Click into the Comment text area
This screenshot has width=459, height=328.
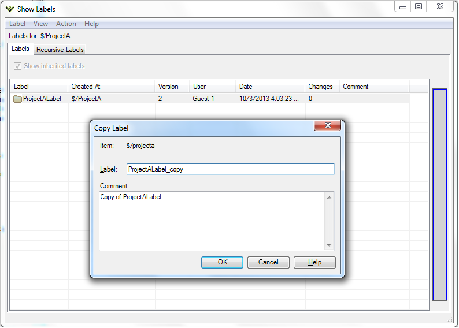212,221
